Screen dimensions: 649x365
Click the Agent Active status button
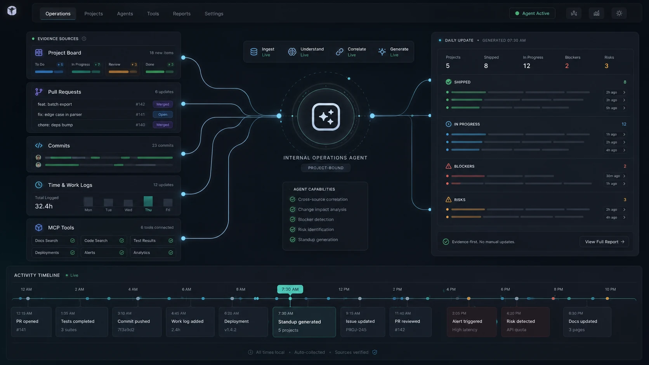tap(532, 13)
